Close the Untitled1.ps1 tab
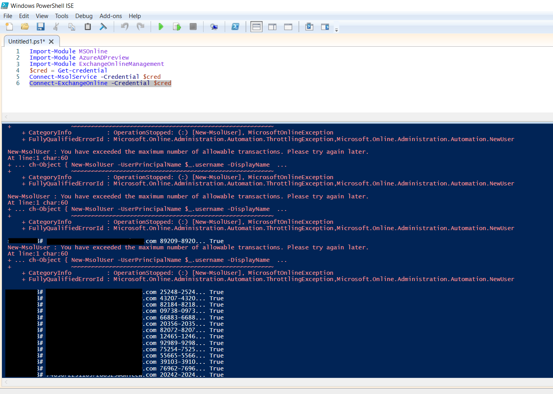This screenshot has height=394, width=553. point(51,42)
